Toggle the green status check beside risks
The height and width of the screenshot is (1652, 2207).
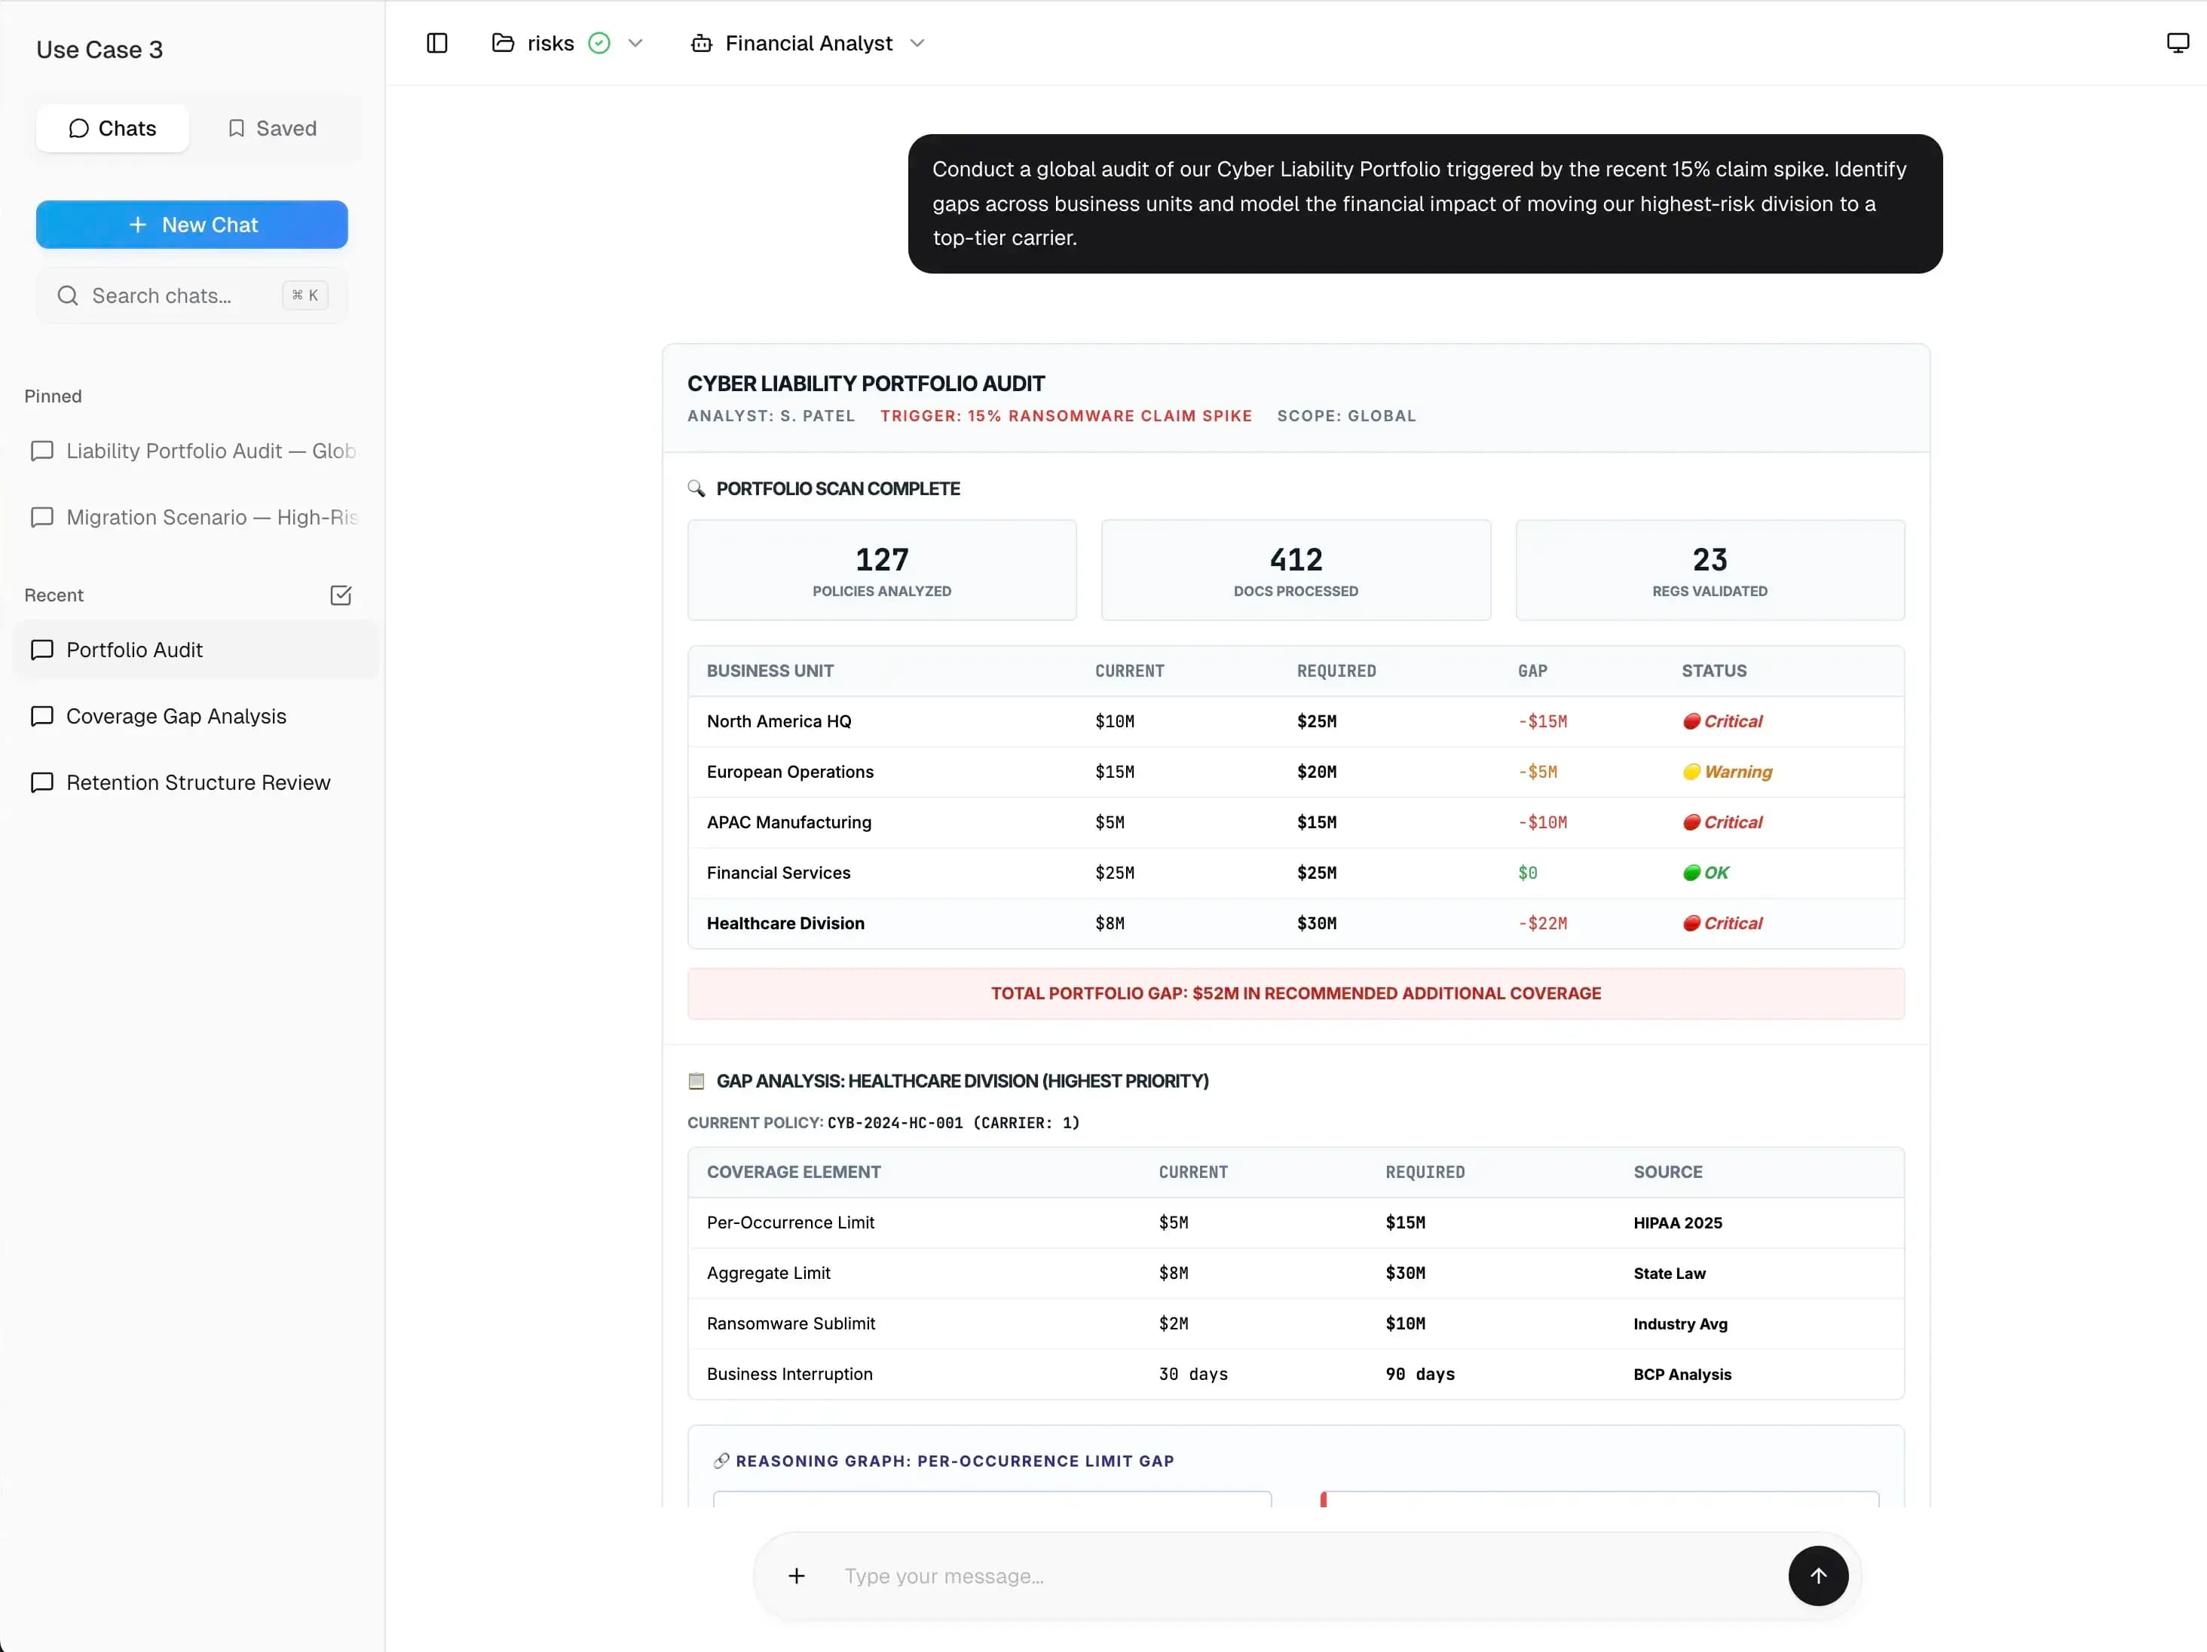[598, 43]
